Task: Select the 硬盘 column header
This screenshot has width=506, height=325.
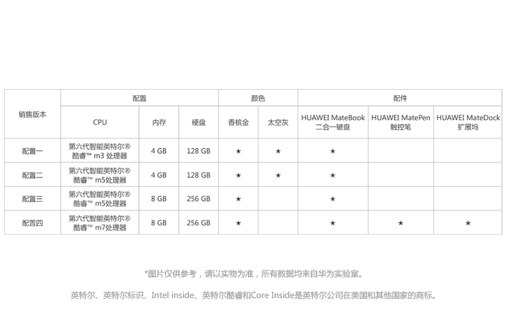Action: 198,122
